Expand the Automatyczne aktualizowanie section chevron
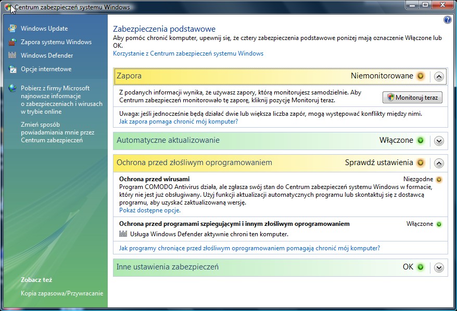The image size is (457, 311). coord(439,141)
